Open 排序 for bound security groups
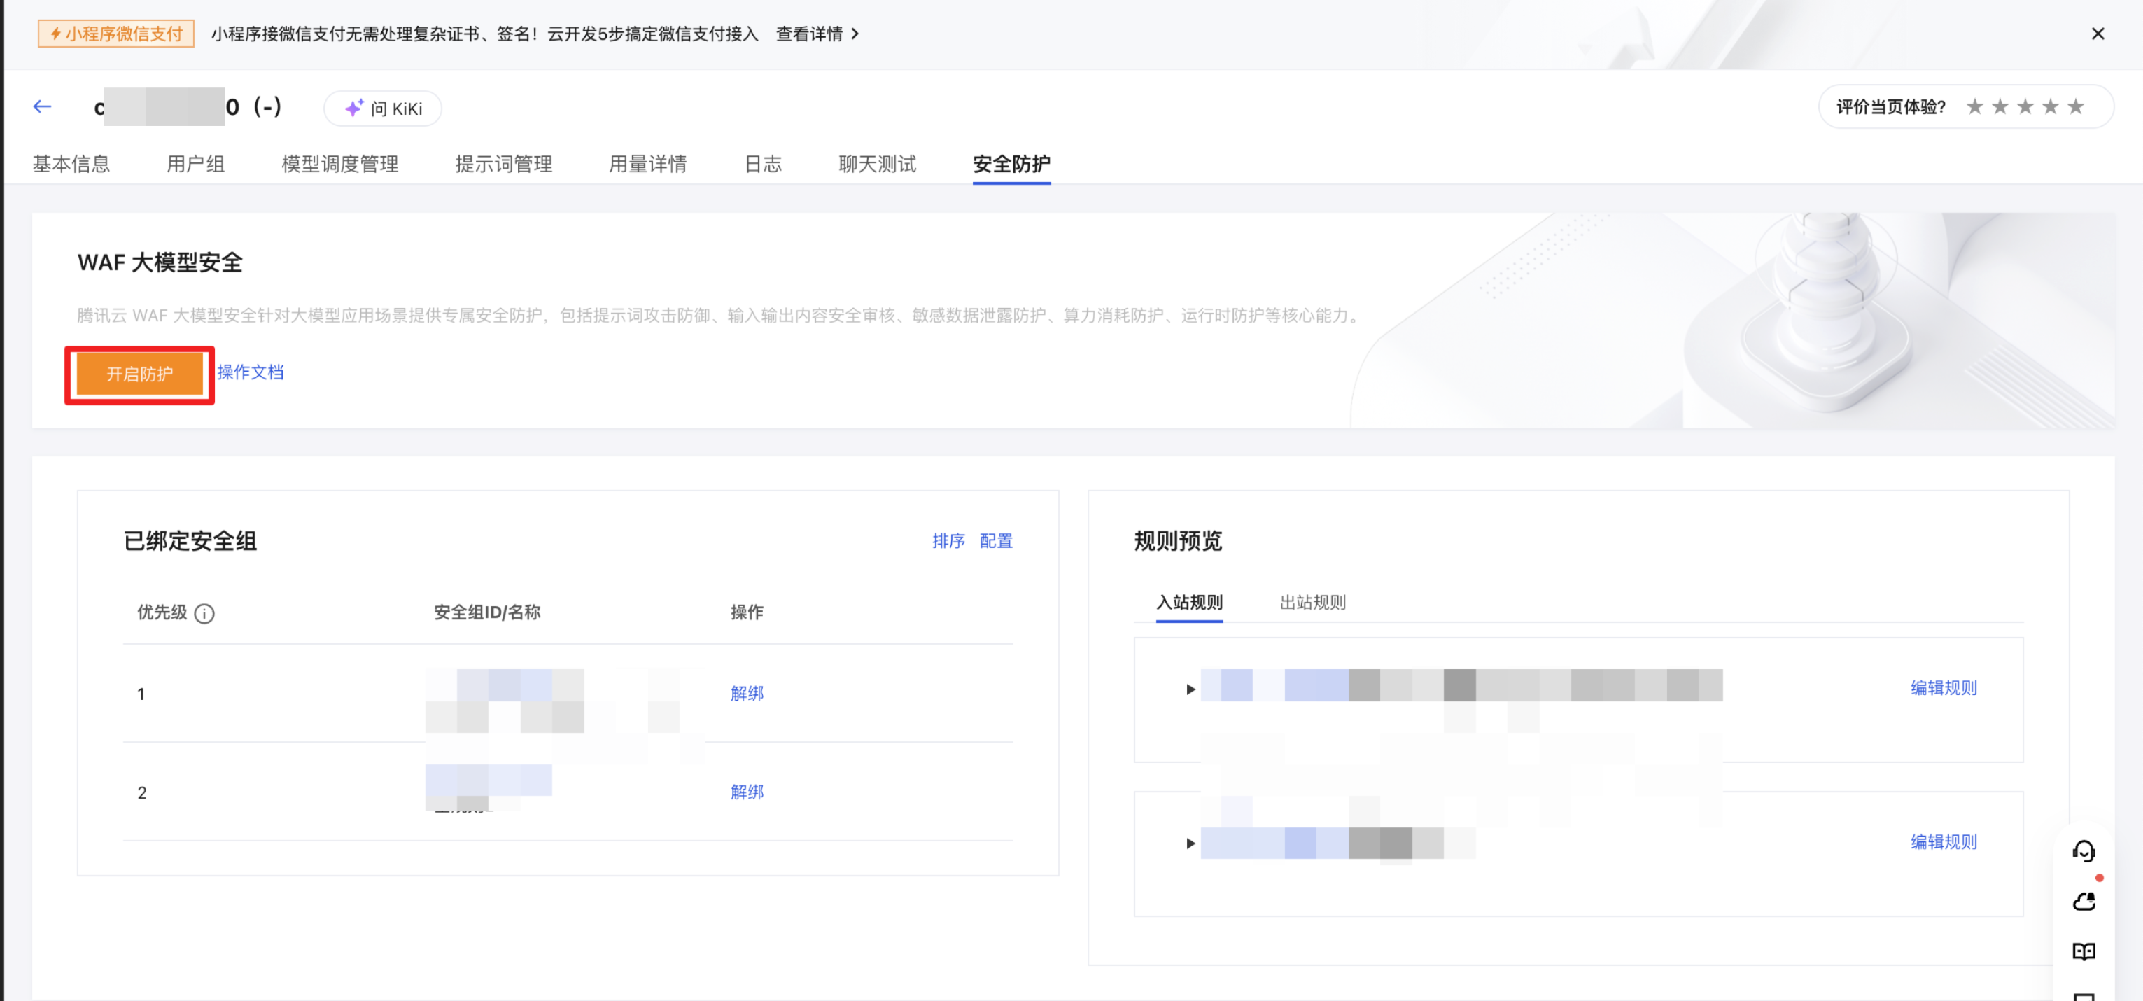This screenshot has width=2143, height=1001. tap(948, 541)
